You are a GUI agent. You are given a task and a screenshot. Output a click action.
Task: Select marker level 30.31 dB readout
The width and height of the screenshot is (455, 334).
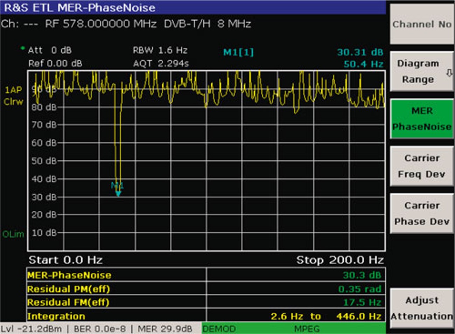coord(360,52)
